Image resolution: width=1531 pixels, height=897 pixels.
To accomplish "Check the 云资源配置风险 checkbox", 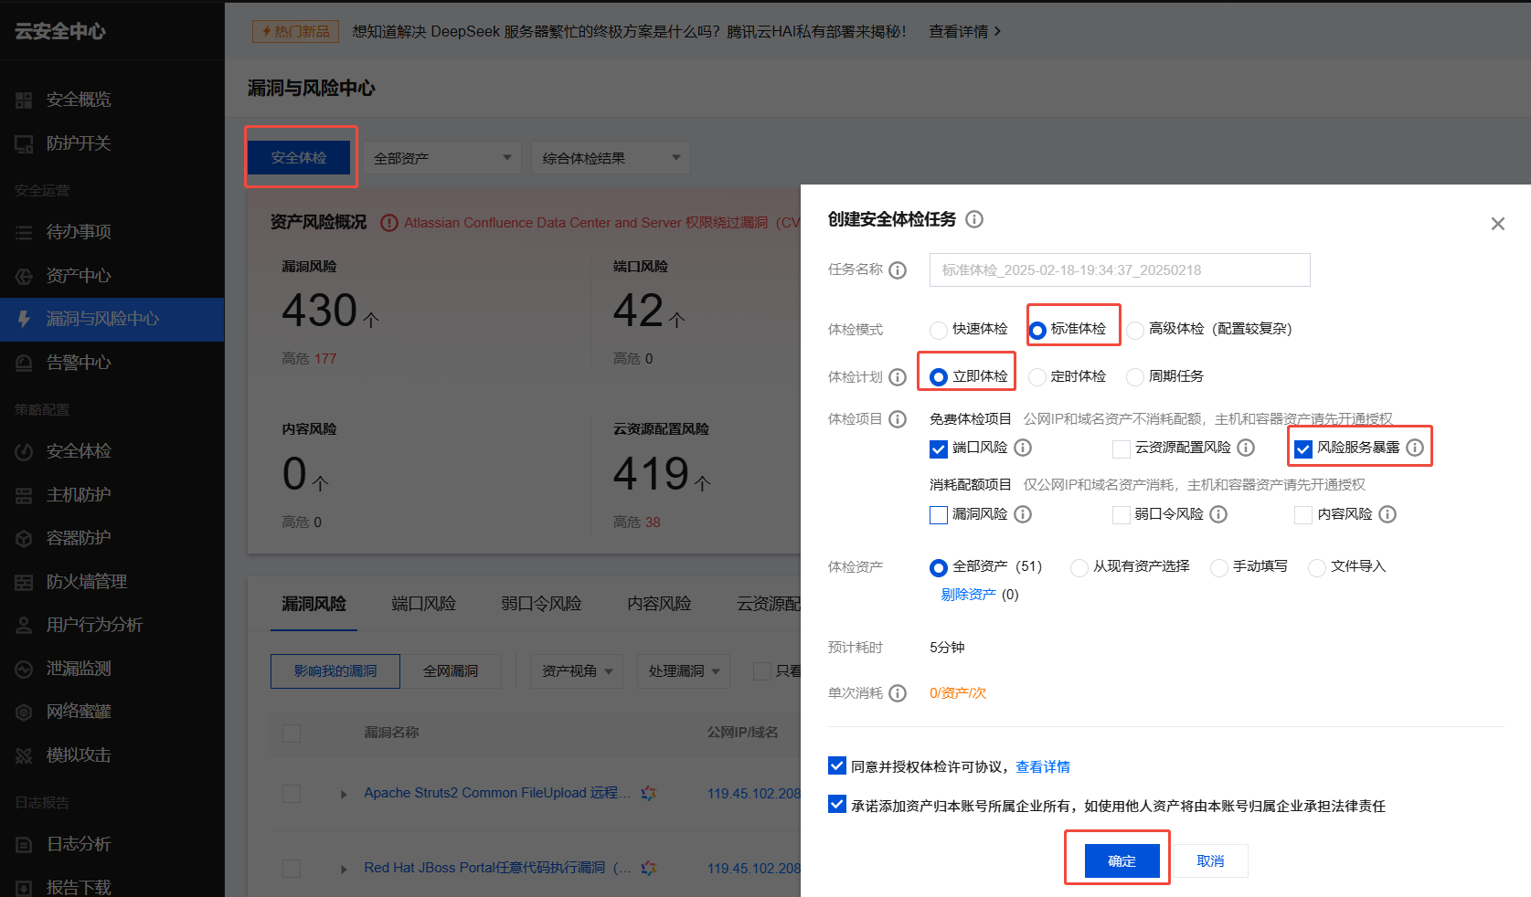I will coord(1121,448).
